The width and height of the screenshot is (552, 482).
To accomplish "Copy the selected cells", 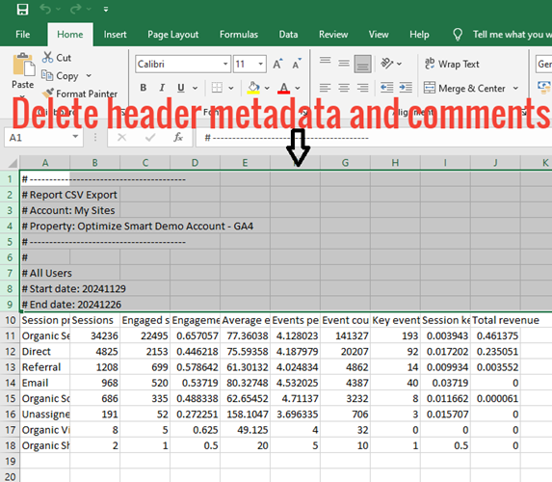I will pos(60,76).
